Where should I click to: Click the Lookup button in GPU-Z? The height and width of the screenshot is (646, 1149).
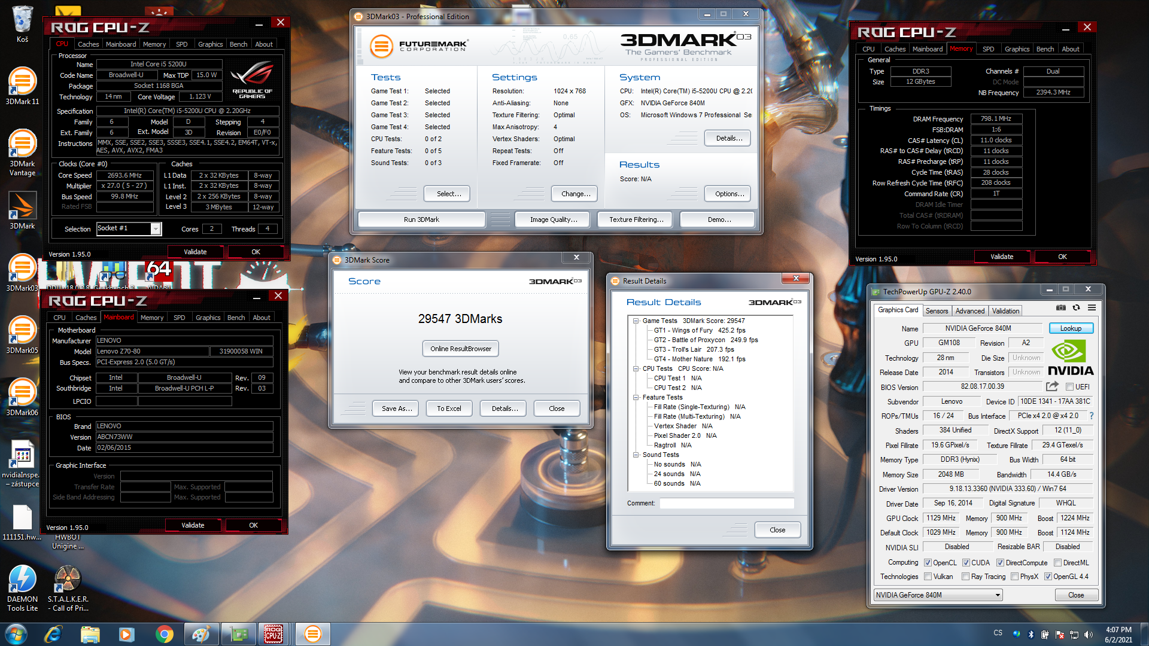click(1071, 328)
